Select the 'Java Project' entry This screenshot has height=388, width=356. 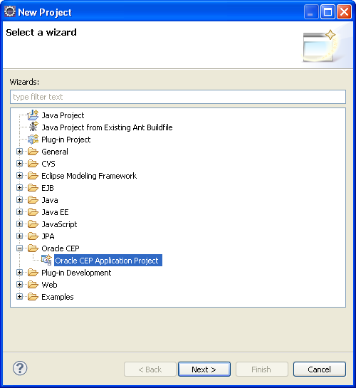[63, 115]
